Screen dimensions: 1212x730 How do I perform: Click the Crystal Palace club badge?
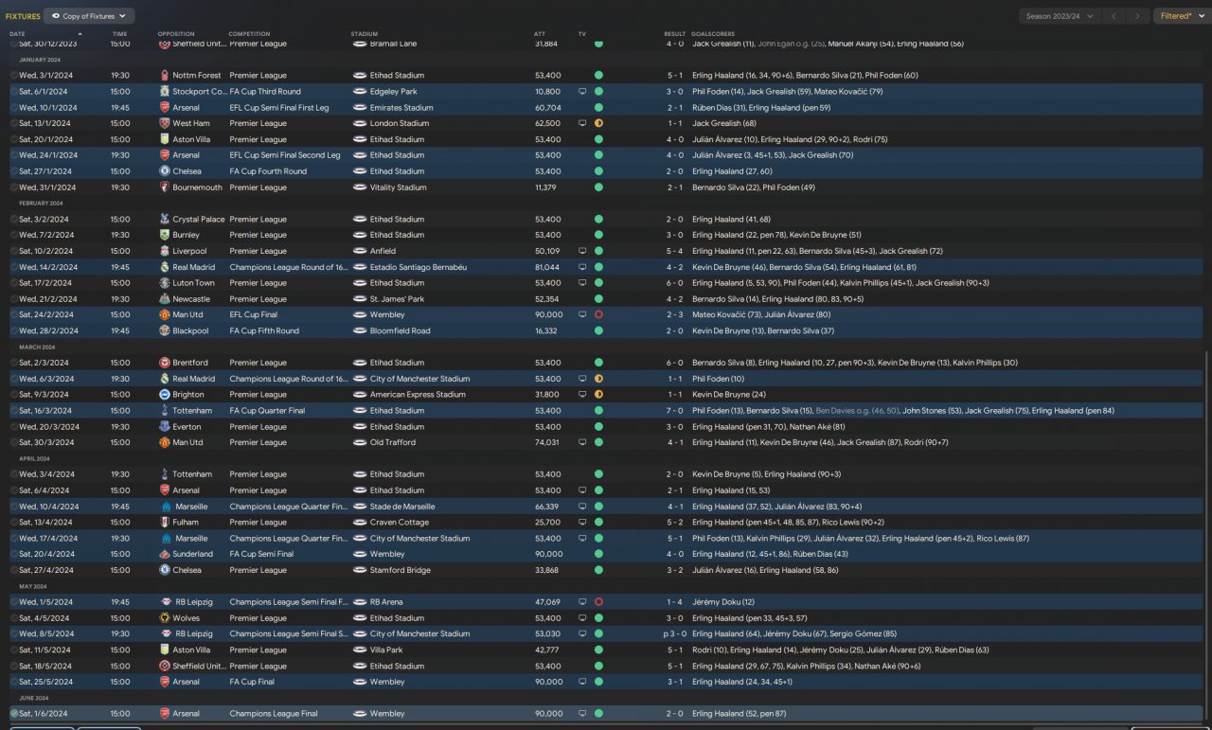(x=165, y=220)
